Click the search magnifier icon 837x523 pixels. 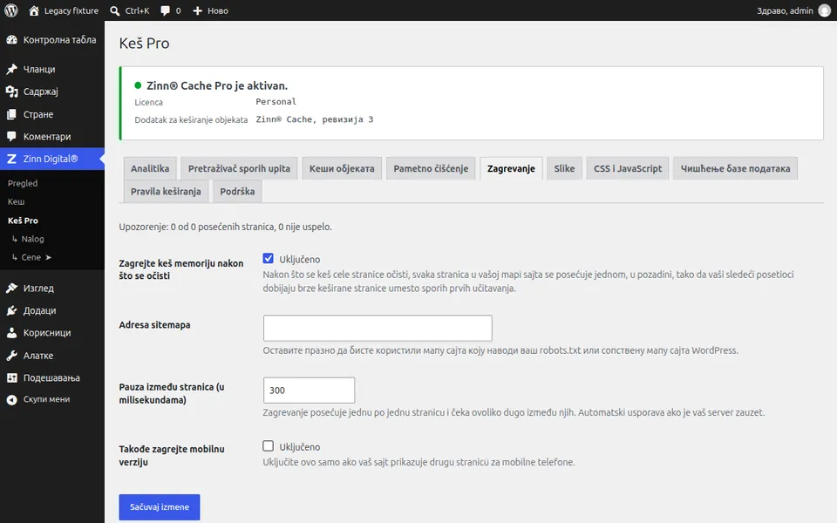115,10
